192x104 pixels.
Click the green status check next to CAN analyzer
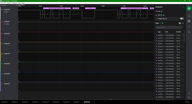(162, 11)
